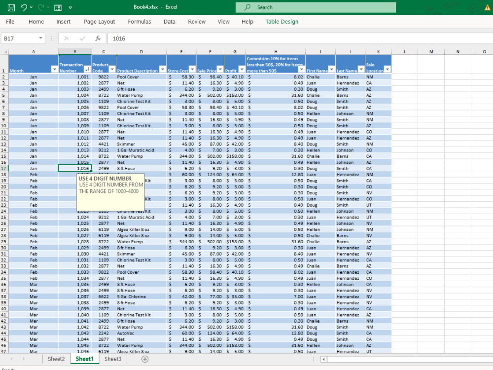Click the Skimmer cell in row 13
Image resolution: width=493 pixels, height=370 pixels.
141,144
